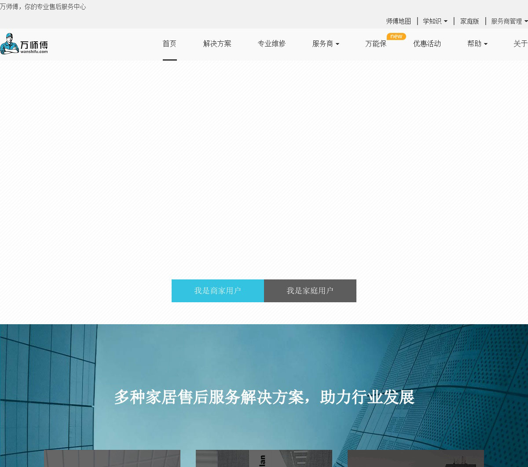Click the 多种家居售后服务解决方案 heading
The image size is (528, 467).
[264, 397]
